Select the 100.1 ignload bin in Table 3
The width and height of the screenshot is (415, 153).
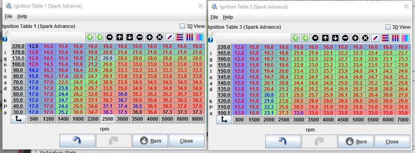pos(224,113)
